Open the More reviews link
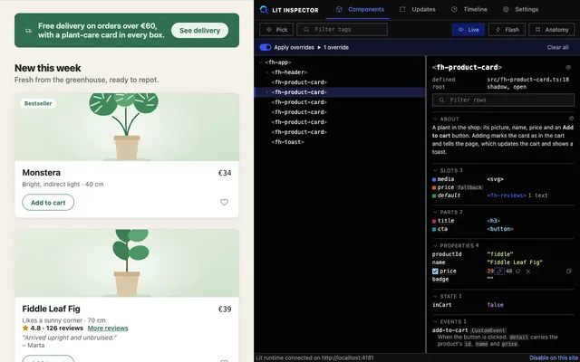Viewport: 580px width, 362px height. click(x=108, y=328)
